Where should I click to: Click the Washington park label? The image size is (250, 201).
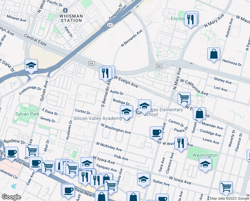205,155
